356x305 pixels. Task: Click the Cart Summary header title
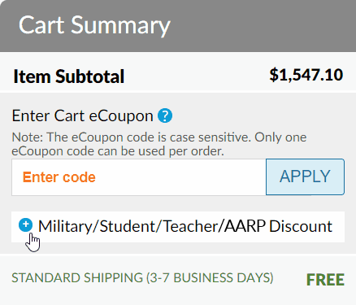pos(94,25)
